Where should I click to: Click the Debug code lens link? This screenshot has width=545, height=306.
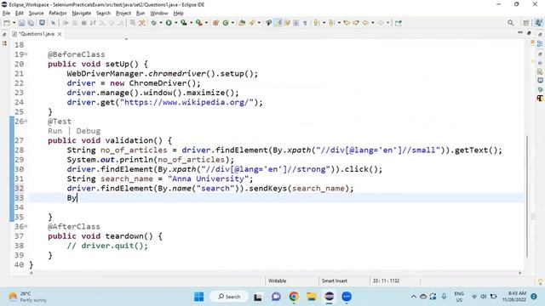(x=89, y=131)
